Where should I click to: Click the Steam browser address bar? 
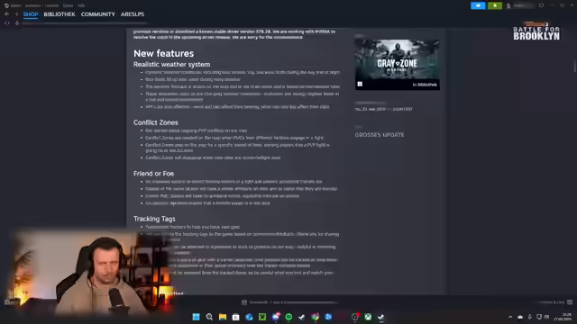click(85, 23)
